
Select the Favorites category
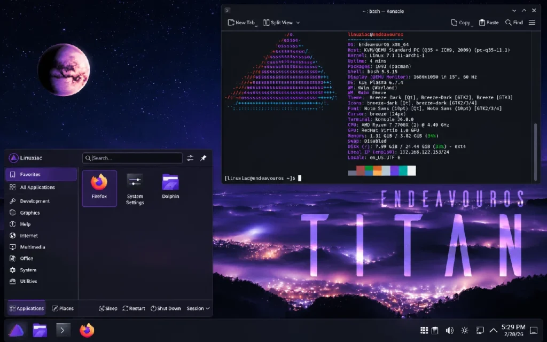point(41,174)
